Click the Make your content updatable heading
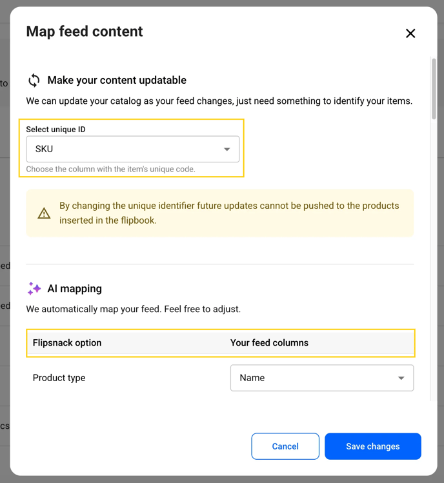This screenshot has height=483, width=444. pyautogui.click(x=117, y=80)
